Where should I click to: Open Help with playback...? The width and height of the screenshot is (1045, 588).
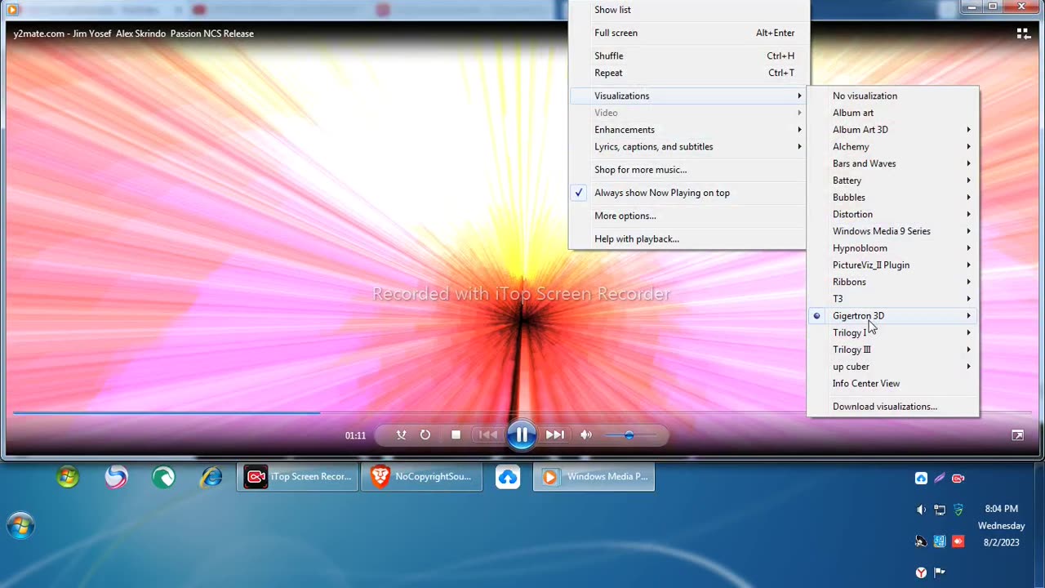(687, 238)
